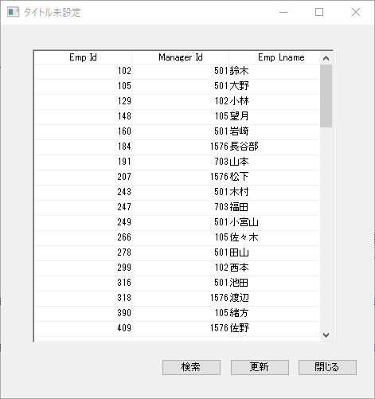Select last name cell 岩崎
This screenshot has height=399, width=375.
tap(275, 131)
